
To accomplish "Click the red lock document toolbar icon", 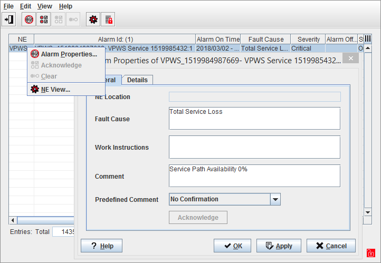I will coord(108,20).
